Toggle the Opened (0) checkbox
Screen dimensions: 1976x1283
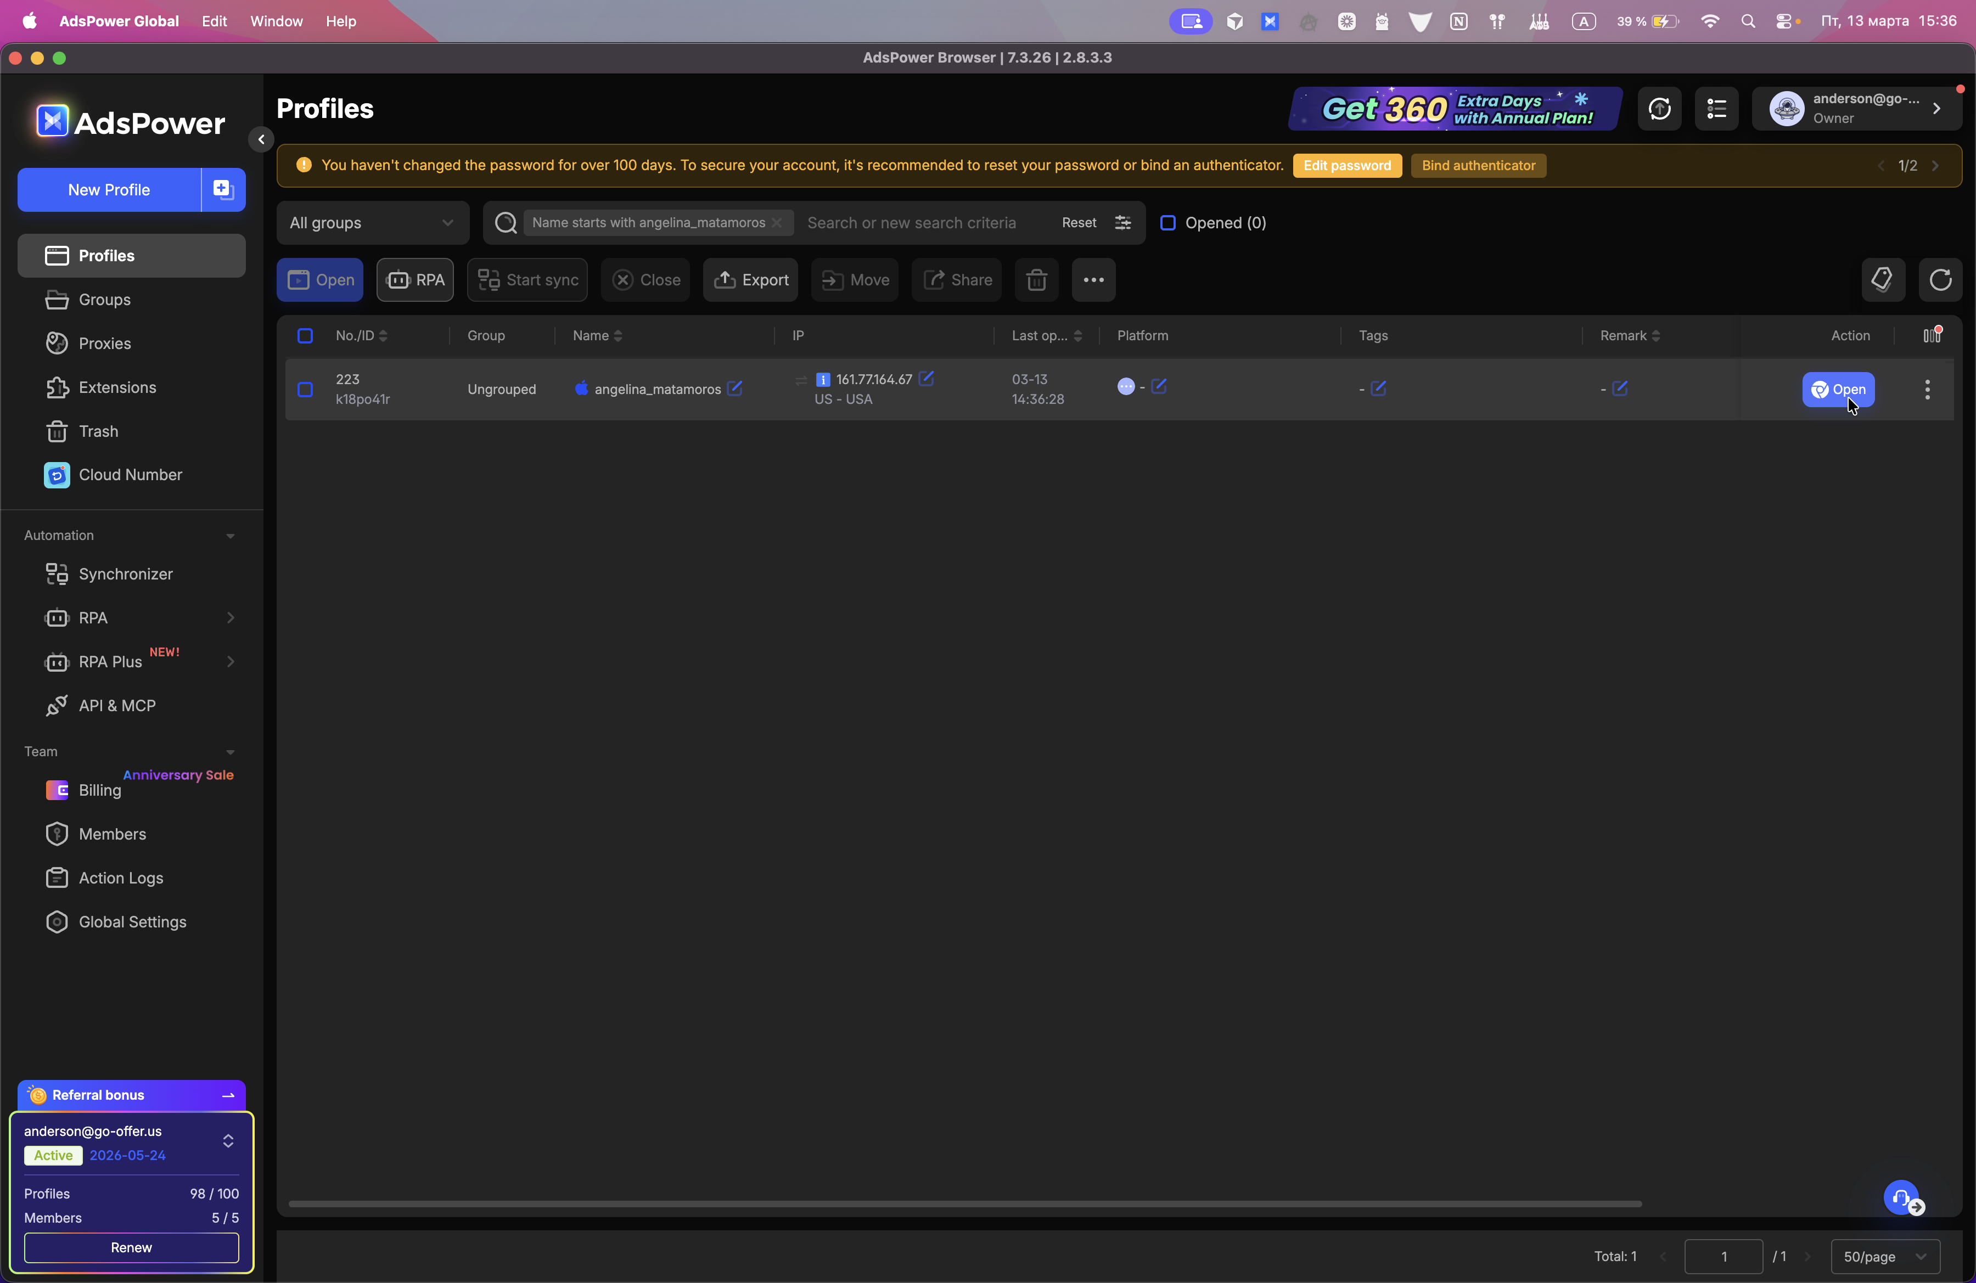coord(1167,222)
